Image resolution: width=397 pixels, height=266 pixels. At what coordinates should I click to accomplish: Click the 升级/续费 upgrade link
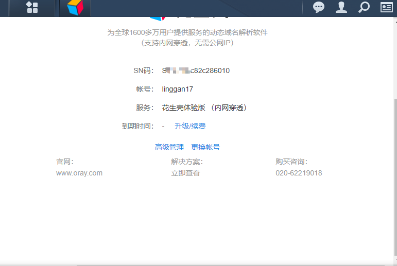tap(190, 126)
